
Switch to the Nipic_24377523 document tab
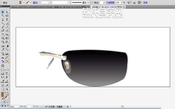(x=49, y=7)
